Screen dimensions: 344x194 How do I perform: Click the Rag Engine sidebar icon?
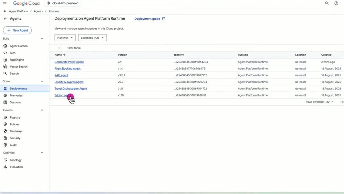click(x=5, y=60)
